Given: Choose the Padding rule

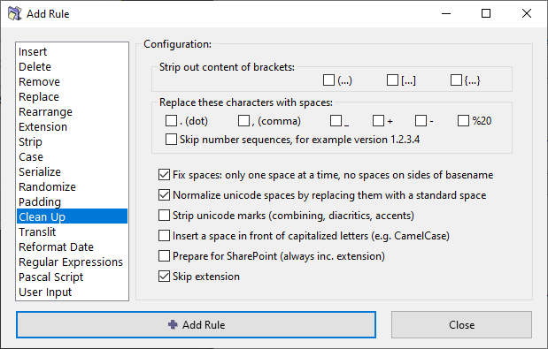Looking at the screenshot, I should (x=72, y=201).
